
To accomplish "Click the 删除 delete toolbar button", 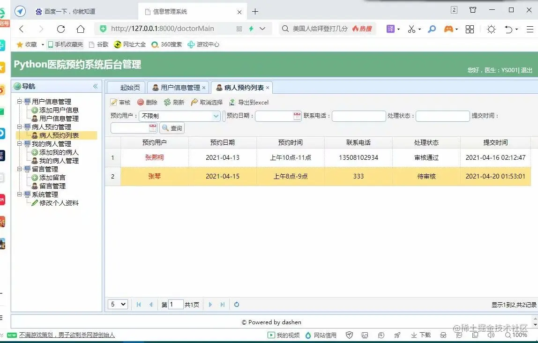I will (x=147, y=102).
